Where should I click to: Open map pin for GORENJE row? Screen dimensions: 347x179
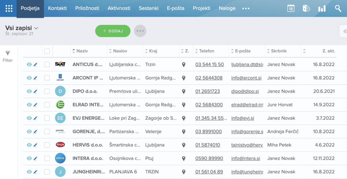point(184,132)
